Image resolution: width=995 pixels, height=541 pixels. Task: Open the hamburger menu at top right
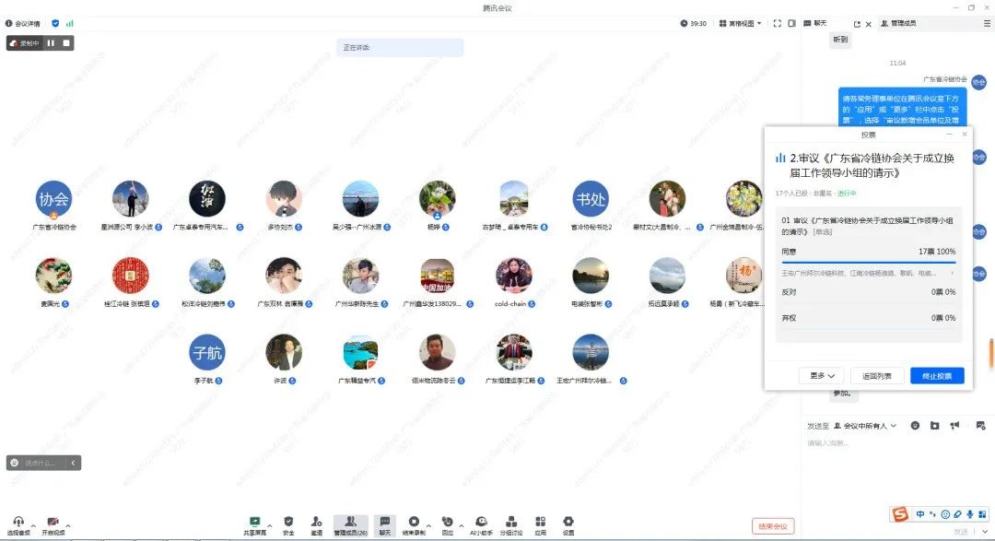point(987,23)
